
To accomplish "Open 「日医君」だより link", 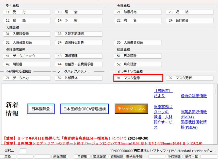I will point(163,93).
